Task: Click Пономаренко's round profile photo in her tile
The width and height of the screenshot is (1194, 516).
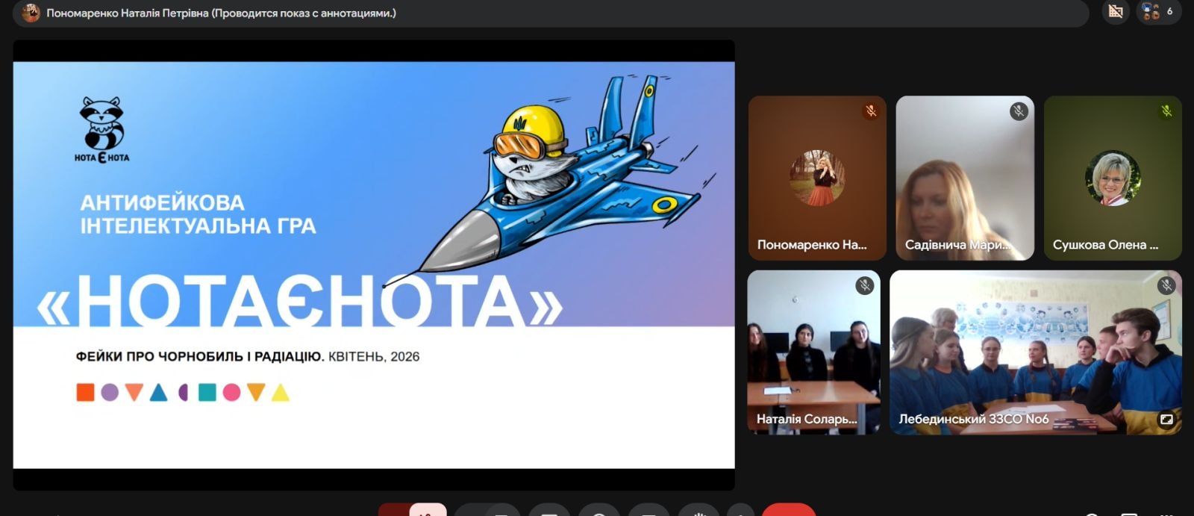Action: [x=817, y=178]
